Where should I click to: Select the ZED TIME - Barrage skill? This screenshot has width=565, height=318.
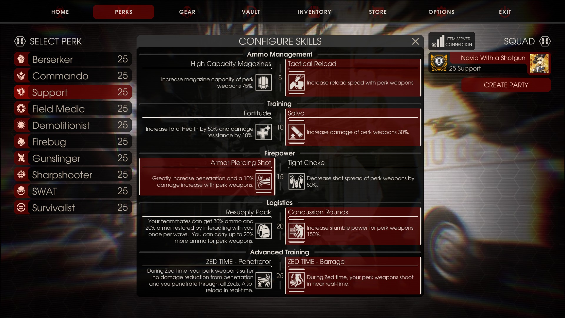(x=353, y=276)
